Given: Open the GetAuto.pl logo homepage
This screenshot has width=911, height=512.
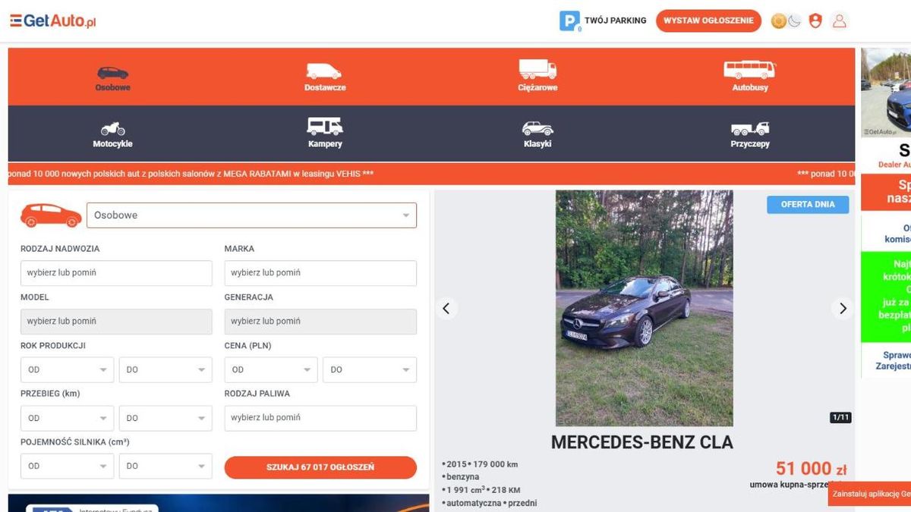Looking at the screenshot, I should coord(53,21).
